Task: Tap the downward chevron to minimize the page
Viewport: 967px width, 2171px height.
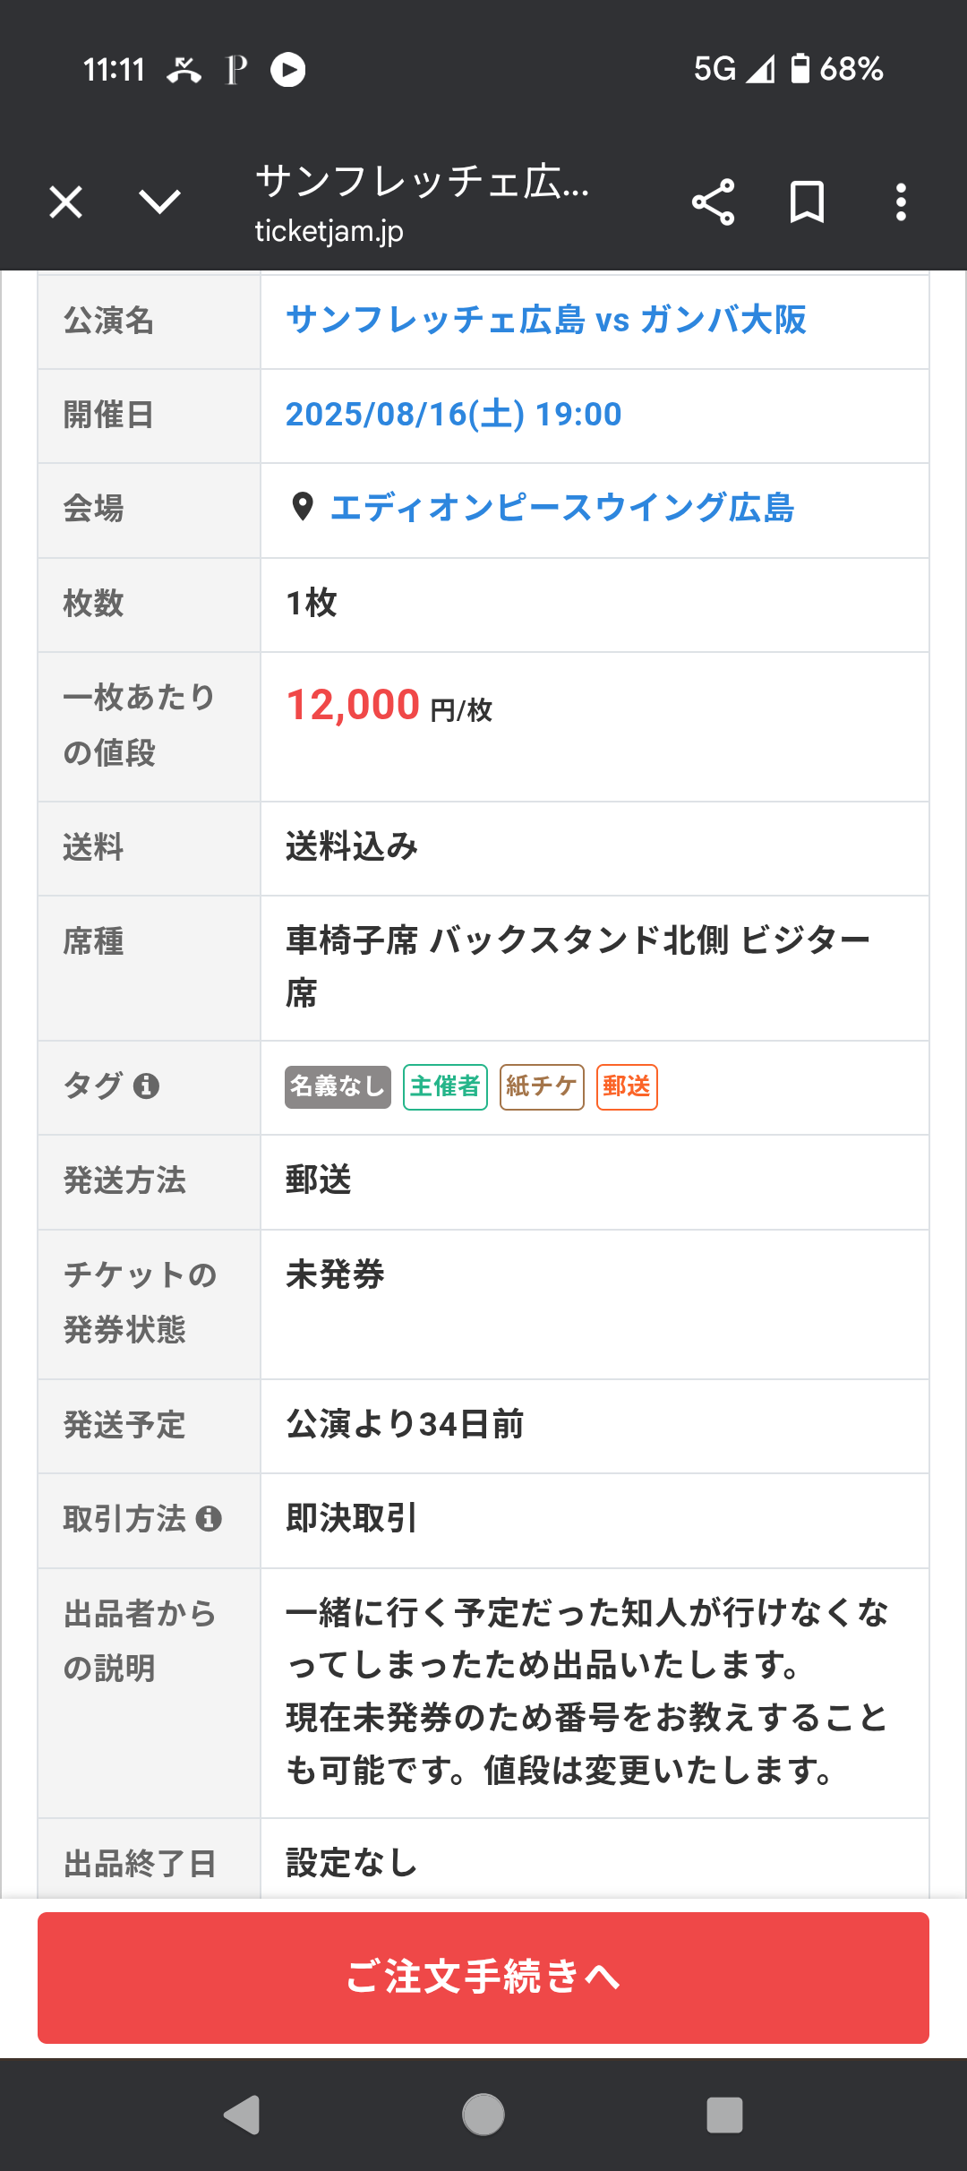Action: pyautogui.click(x=160, y=202)
